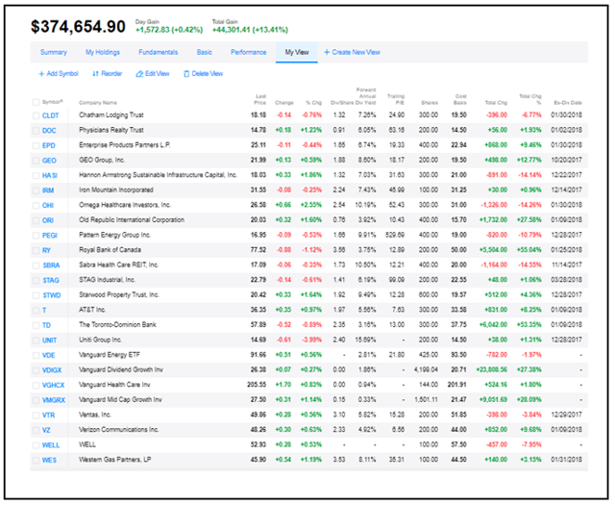615x506 pixels.
Task: Click the Royal Bank of Canada name
Action: coord(110,250)
